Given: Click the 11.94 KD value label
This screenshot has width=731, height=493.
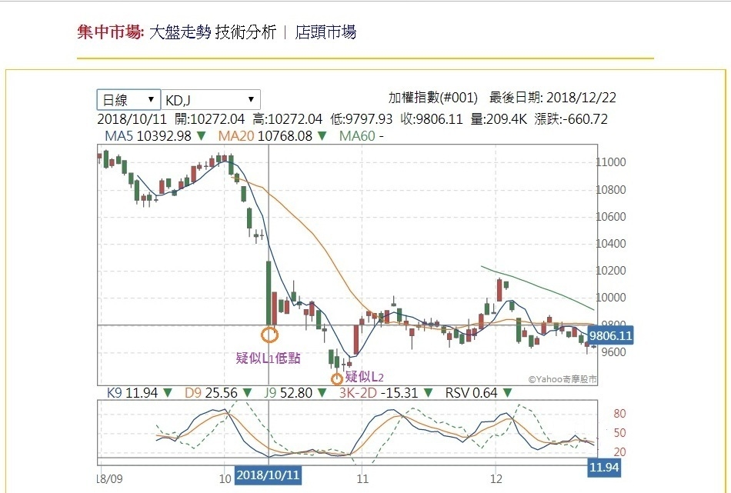Looking at the screenshot, I should click(x=604, y=467).
